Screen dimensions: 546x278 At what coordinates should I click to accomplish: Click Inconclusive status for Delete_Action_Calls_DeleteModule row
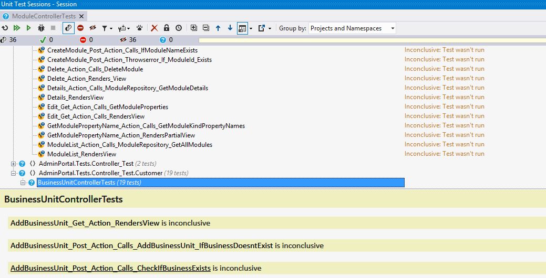445,69
